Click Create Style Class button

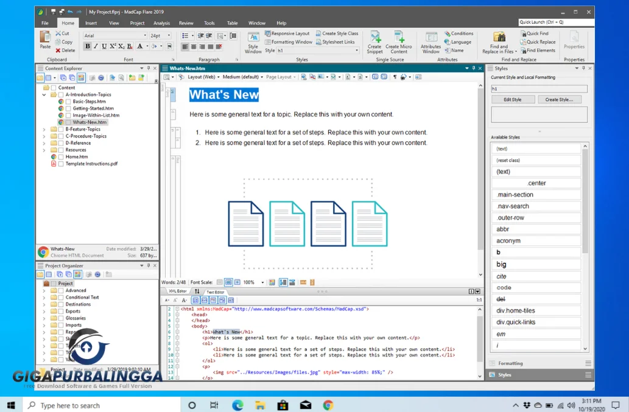click(x=337, y=33)
